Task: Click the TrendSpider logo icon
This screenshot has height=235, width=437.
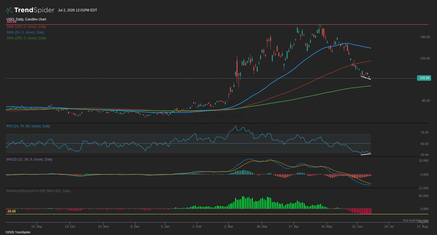Action: (9, 10)
